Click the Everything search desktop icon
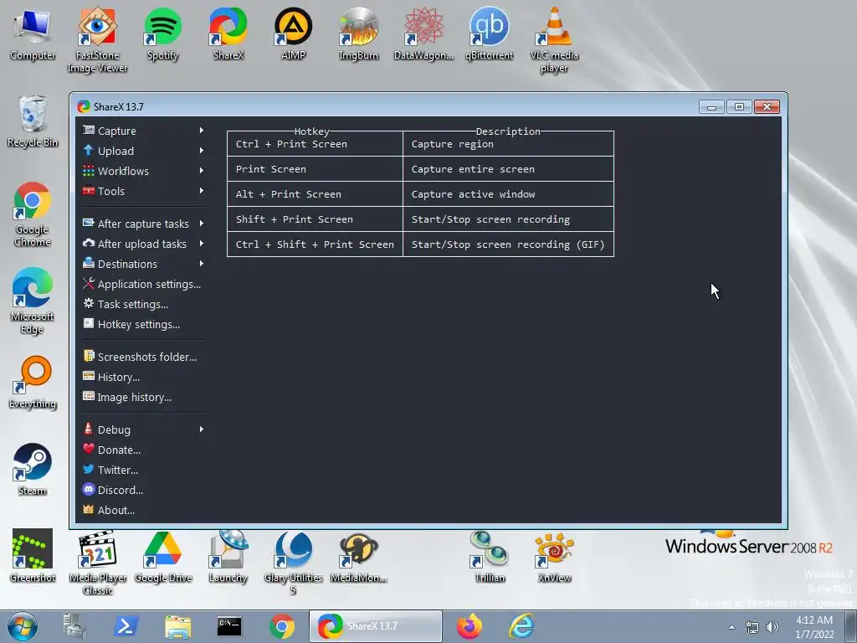The image size is (857, 643). coord(33,382)
